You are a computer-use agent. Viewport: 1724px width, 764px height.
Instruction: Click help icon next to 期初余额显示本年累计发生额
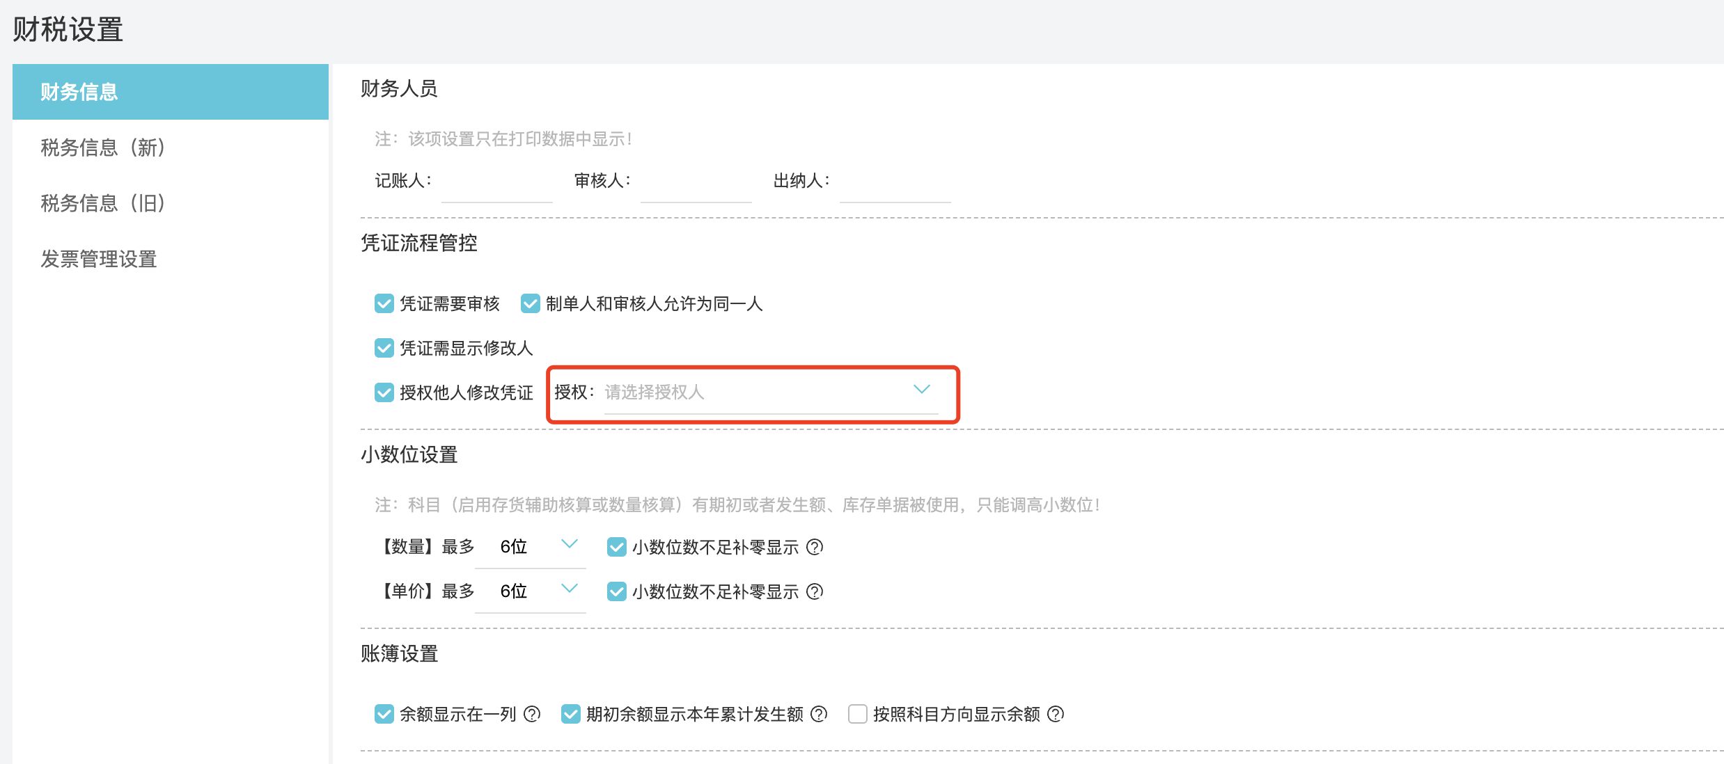coord(820,714)
